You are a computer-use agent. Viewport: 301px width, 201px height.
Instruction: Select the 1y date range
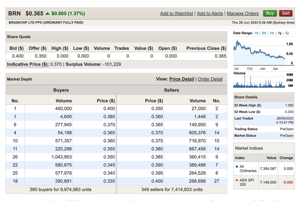280,33
